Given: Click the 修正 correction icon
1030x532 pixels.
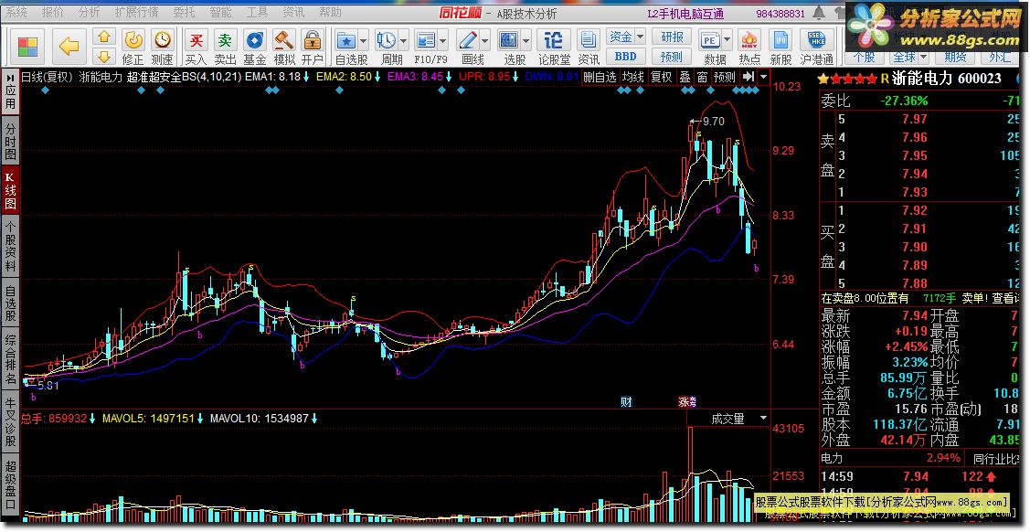Looking at the screenshot, I should pos(133,41).
